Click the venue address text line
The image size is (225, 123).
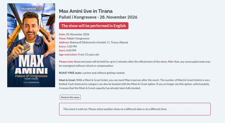pyautogui.click(x=93, y=42)
